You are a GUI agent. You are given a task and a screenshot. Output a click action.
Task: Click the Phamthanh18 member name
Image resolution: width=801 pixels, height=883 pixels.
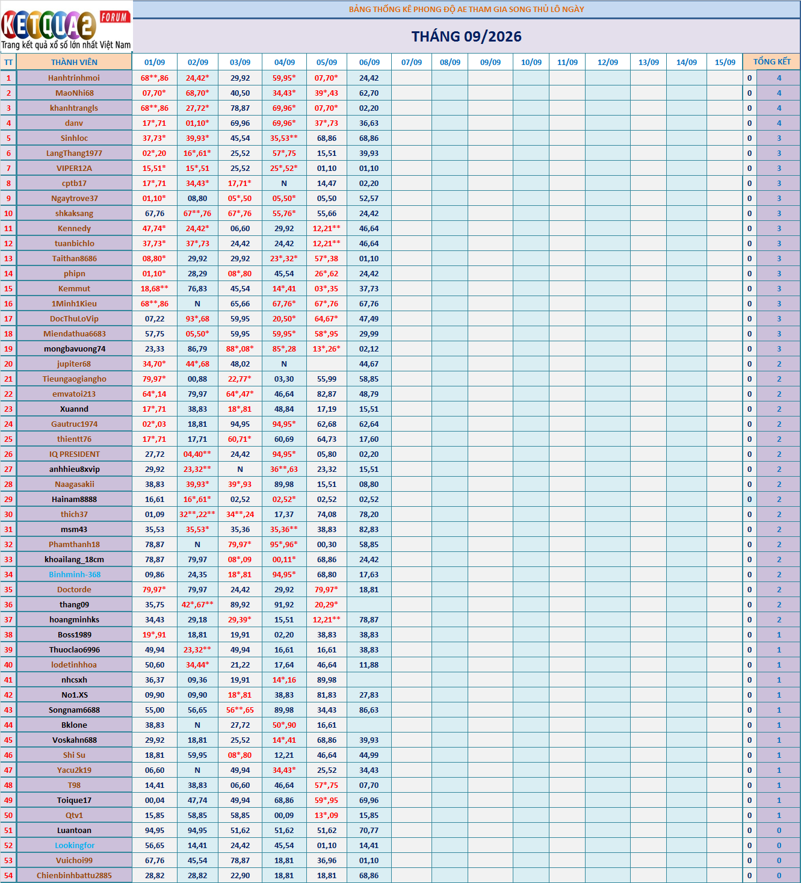click(x=74, y=544)
